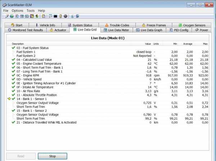Click the black terminal window toolbar icon
This screenshot has height=161, width=216.
(x=55, y=16)
